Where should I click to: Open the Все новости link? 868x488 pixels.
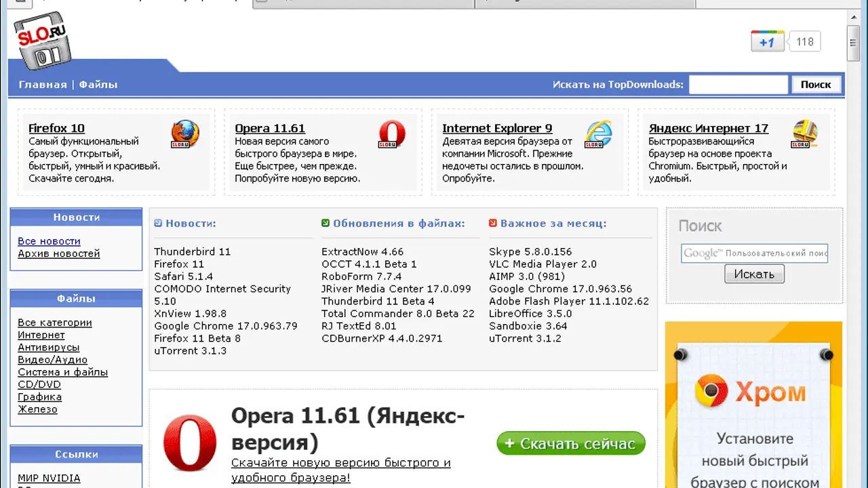coord(49,241)
